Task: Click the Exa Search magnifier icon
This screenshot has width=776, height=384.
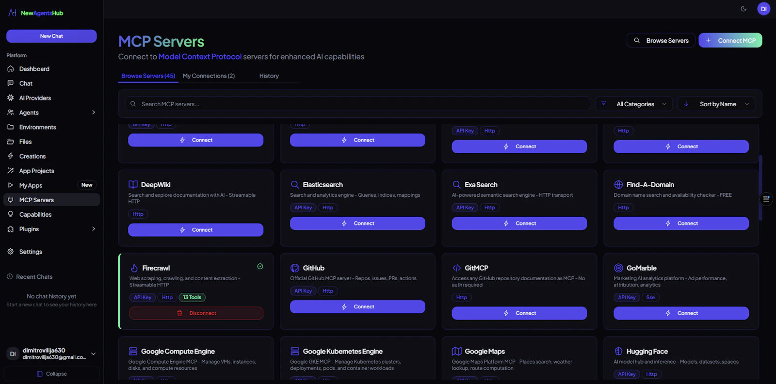Action: coord(456,185)
